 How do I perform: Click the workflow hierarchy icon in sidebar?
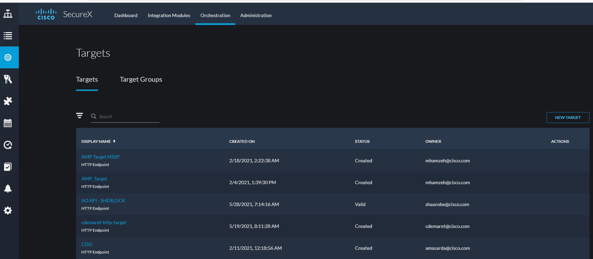[8, 14]
